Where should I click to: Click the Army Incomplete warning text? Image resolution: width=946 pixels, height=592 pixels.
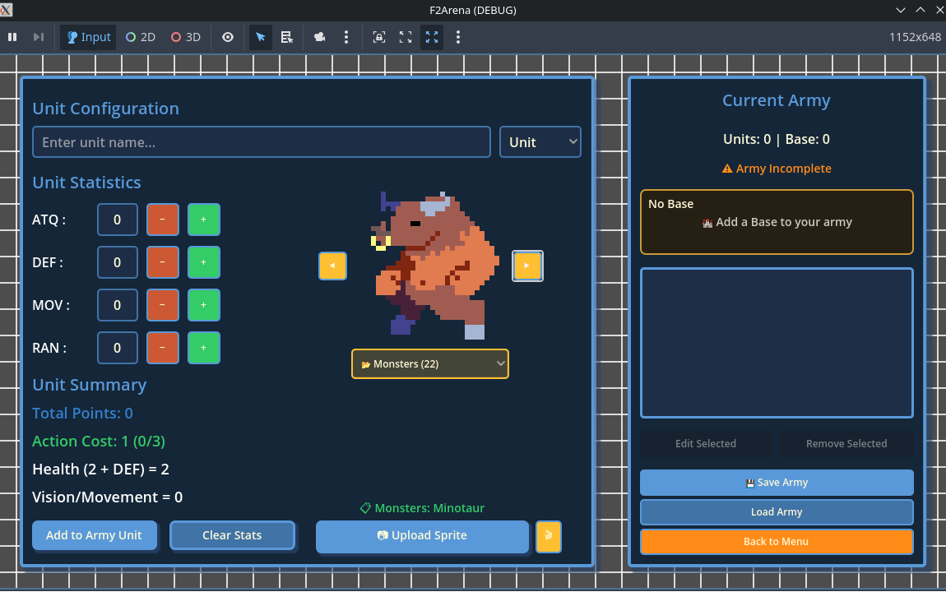pyautogui.click(x=777, y=169)
